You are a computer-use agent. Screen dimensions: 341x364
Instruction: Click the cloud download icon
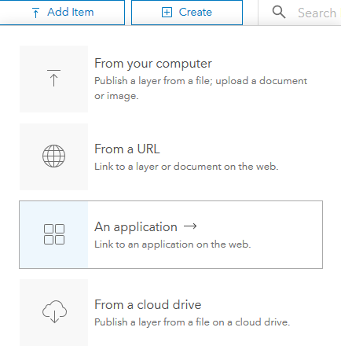pyautogui.click(x=54, y=311)
